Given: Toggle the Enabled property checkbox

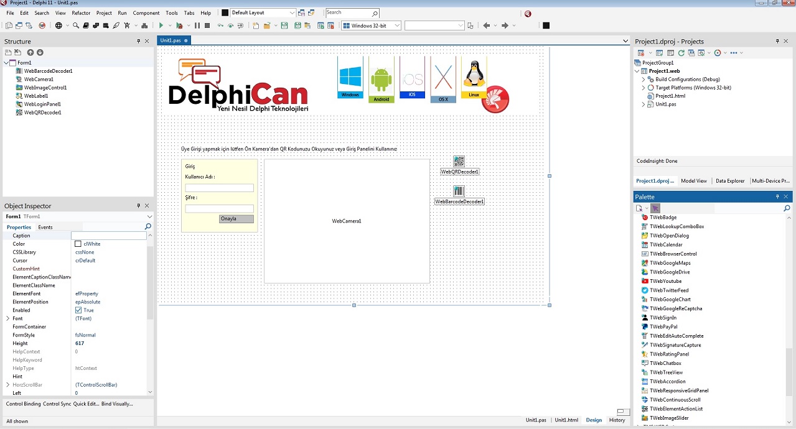Looking at the screenshot, I should click(x=78, y=310).
